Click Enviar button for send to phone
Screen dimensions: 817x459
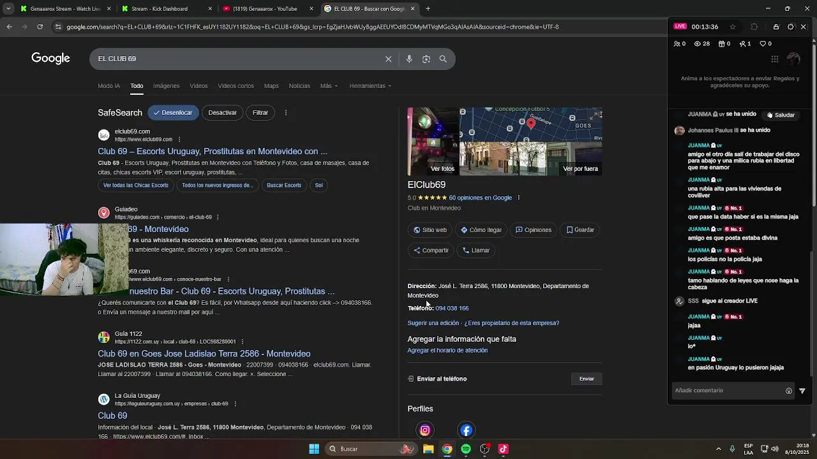[x=587, y=379]
